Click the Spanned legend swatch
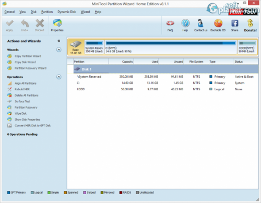 coord(65,193)
